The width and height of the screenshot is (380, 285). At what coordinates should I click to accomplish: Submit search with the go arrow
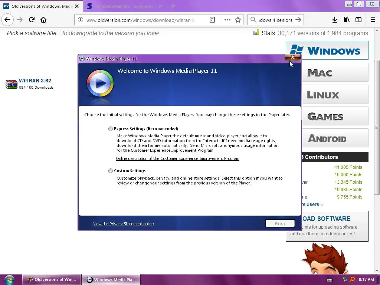(298, 20)
